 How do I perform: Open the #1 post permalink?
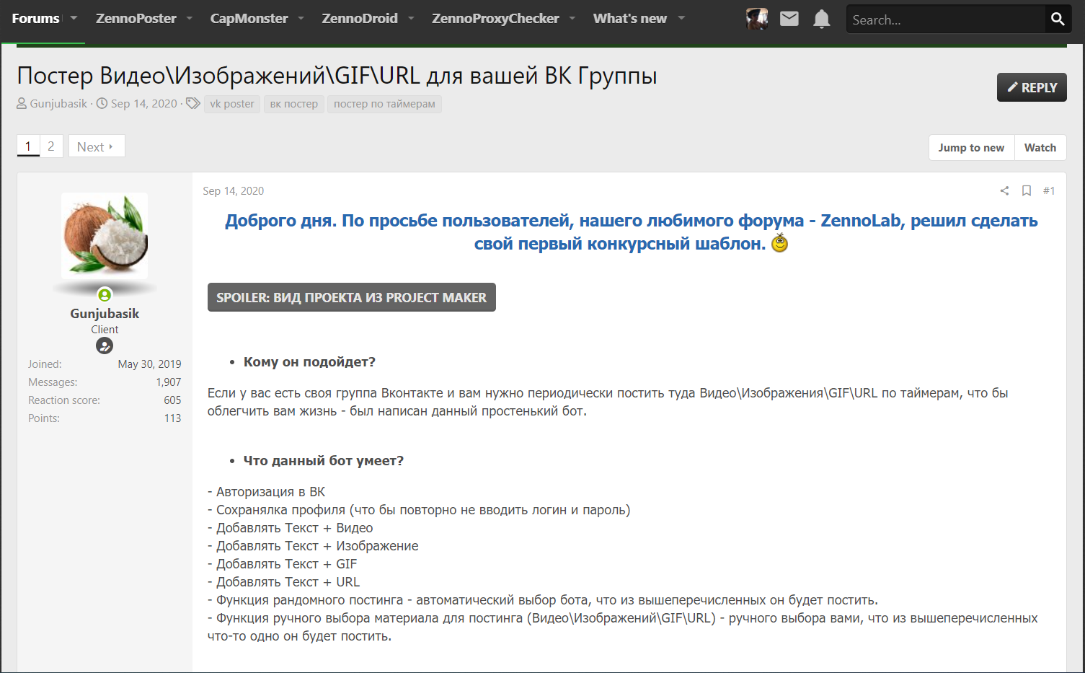click(x=1049, y=190)
